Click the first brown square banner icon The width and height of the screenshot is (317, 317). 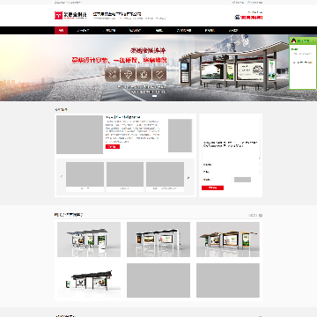[x=113, y=74]
